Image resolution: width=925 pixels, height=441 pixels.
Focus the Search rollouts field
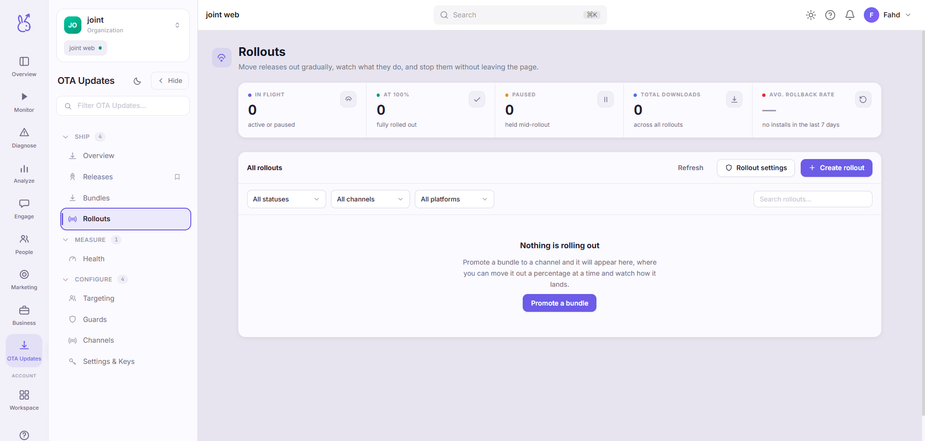pos(813,199)
